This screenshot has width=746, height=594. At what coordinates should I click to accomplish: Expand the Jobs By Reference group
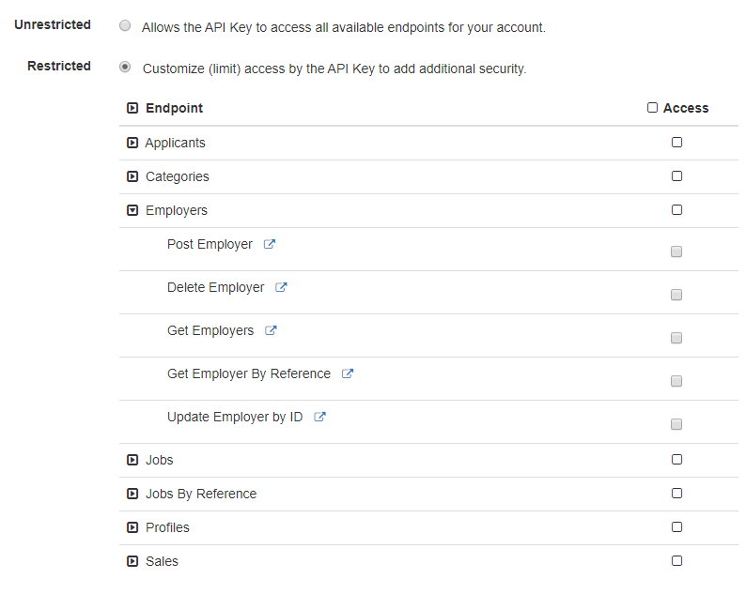[x=132, y=494]
